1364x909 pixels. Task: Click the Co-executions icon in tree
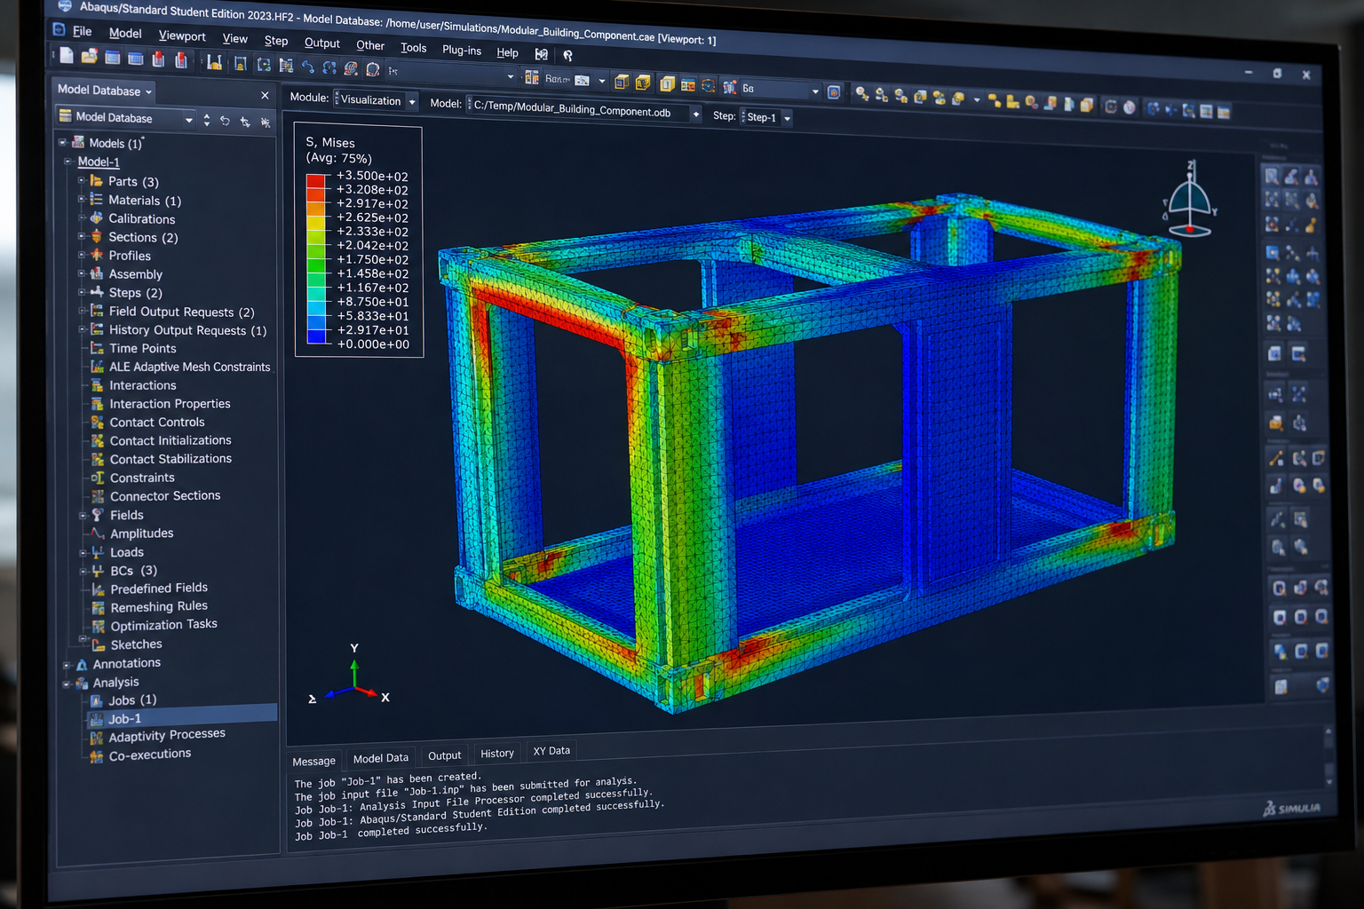97,756
